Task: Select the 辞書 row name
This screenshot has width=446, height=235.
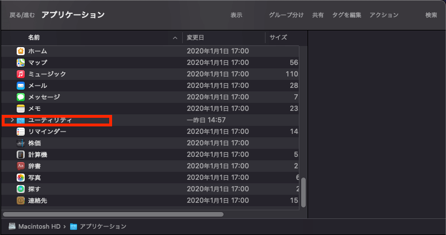Action: [34, 166]
